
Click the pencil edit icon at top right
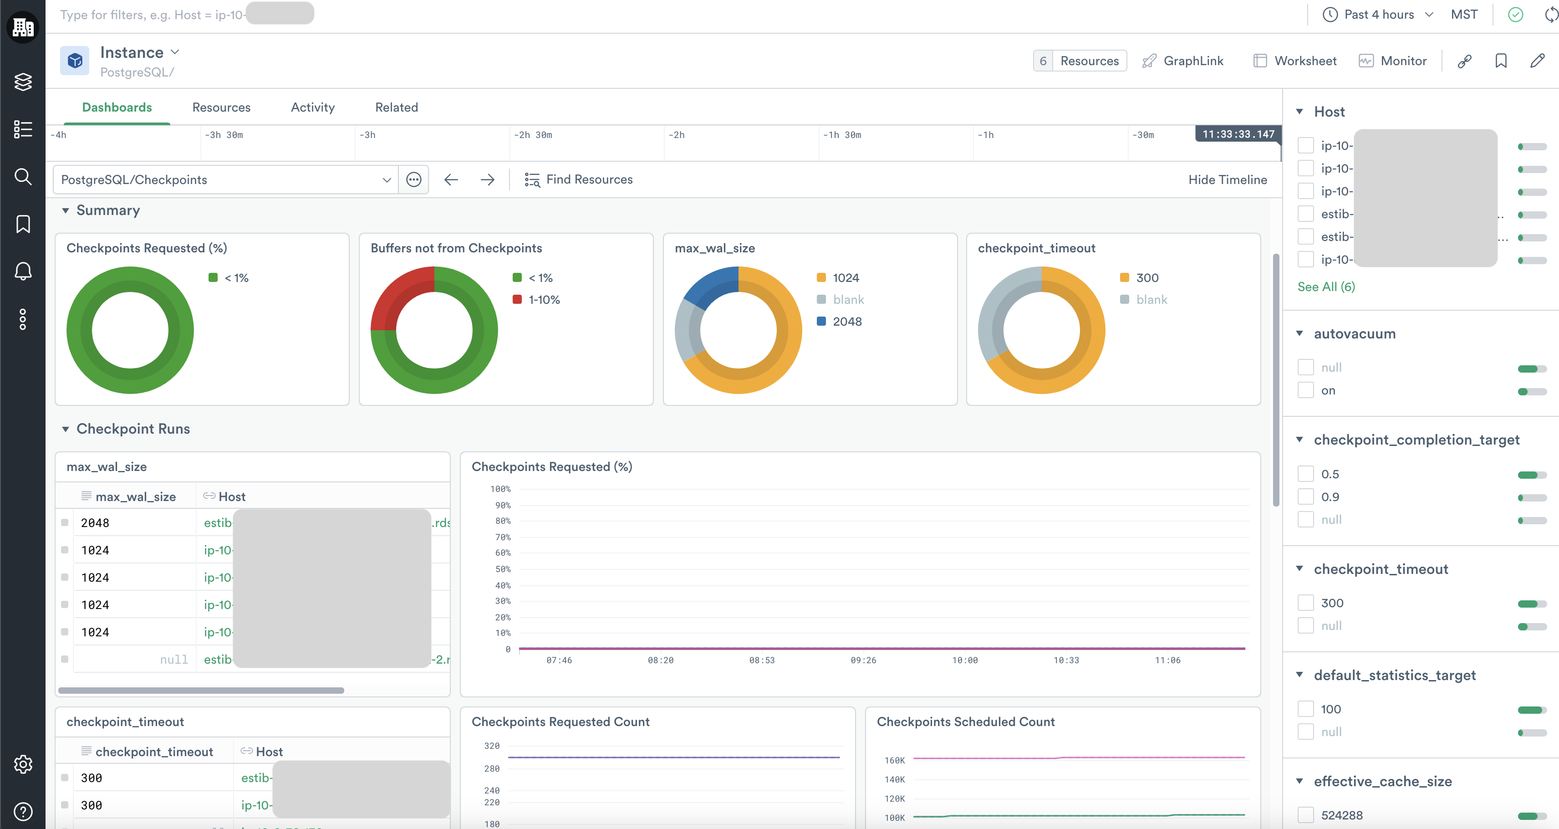pyautogui.click(x=1537, y=61)
